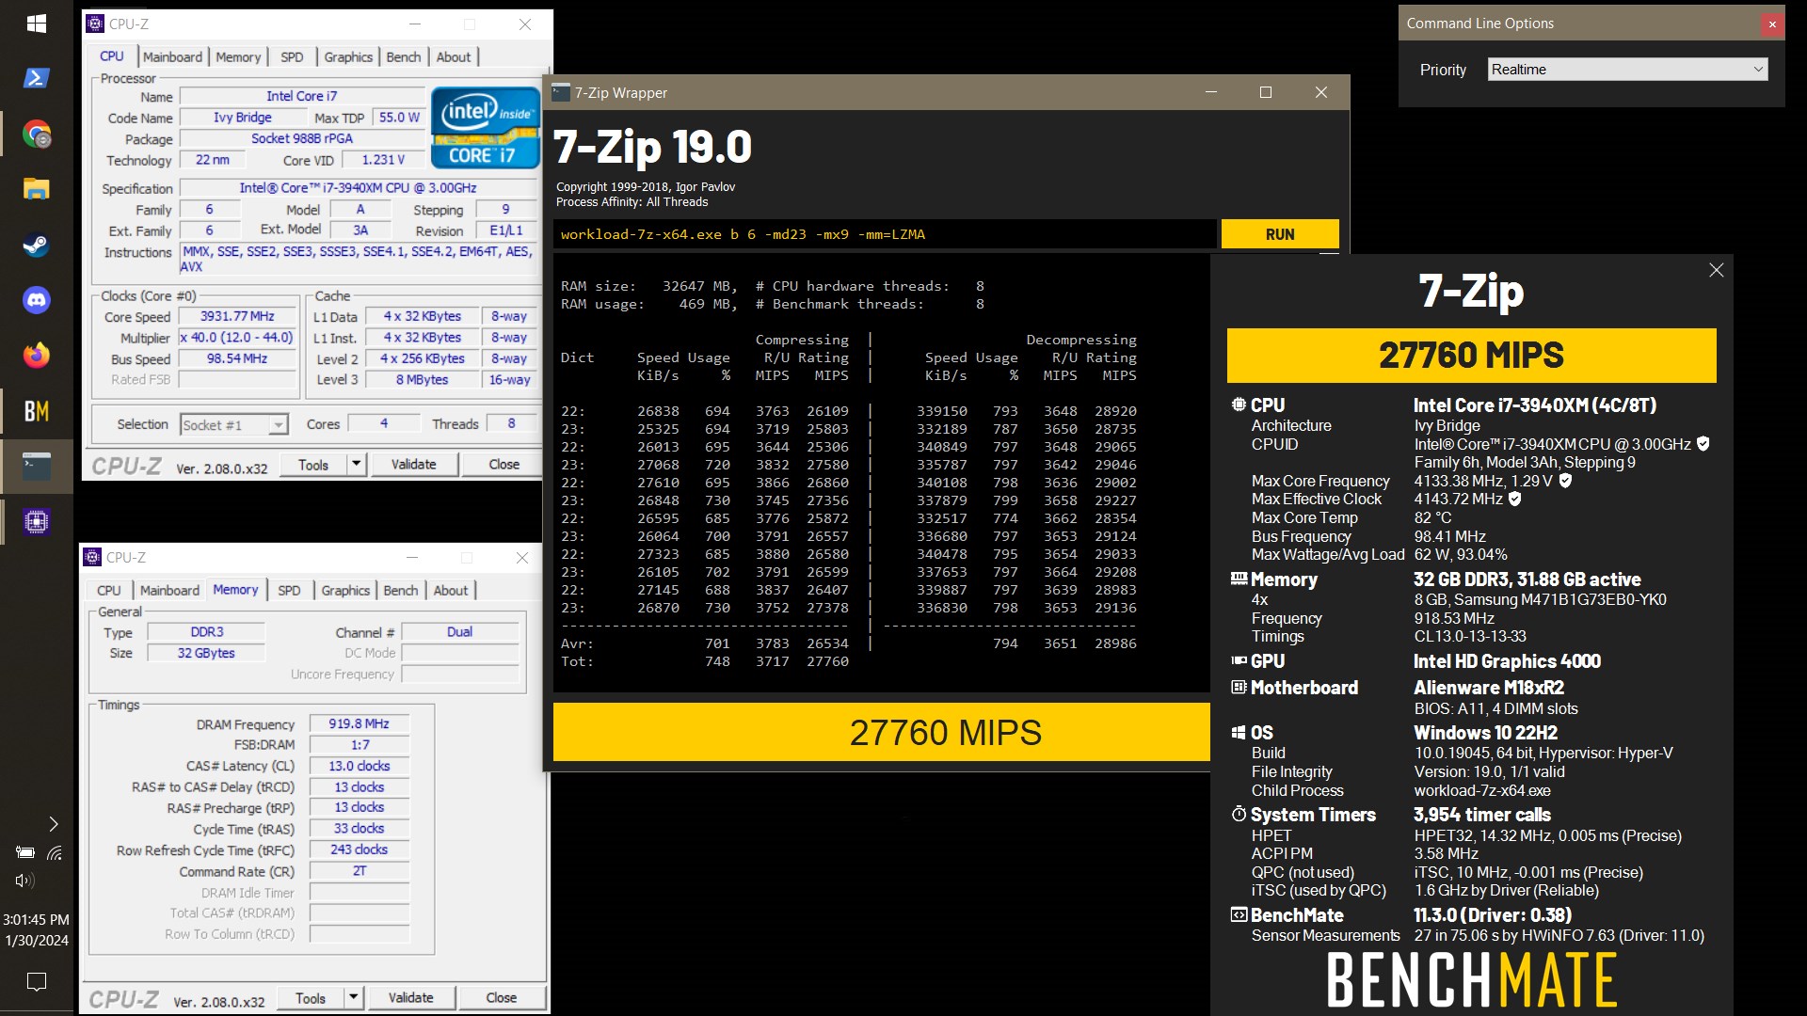
Task: Click Close button in upper CPU-Z window
Action: (504, 464)
